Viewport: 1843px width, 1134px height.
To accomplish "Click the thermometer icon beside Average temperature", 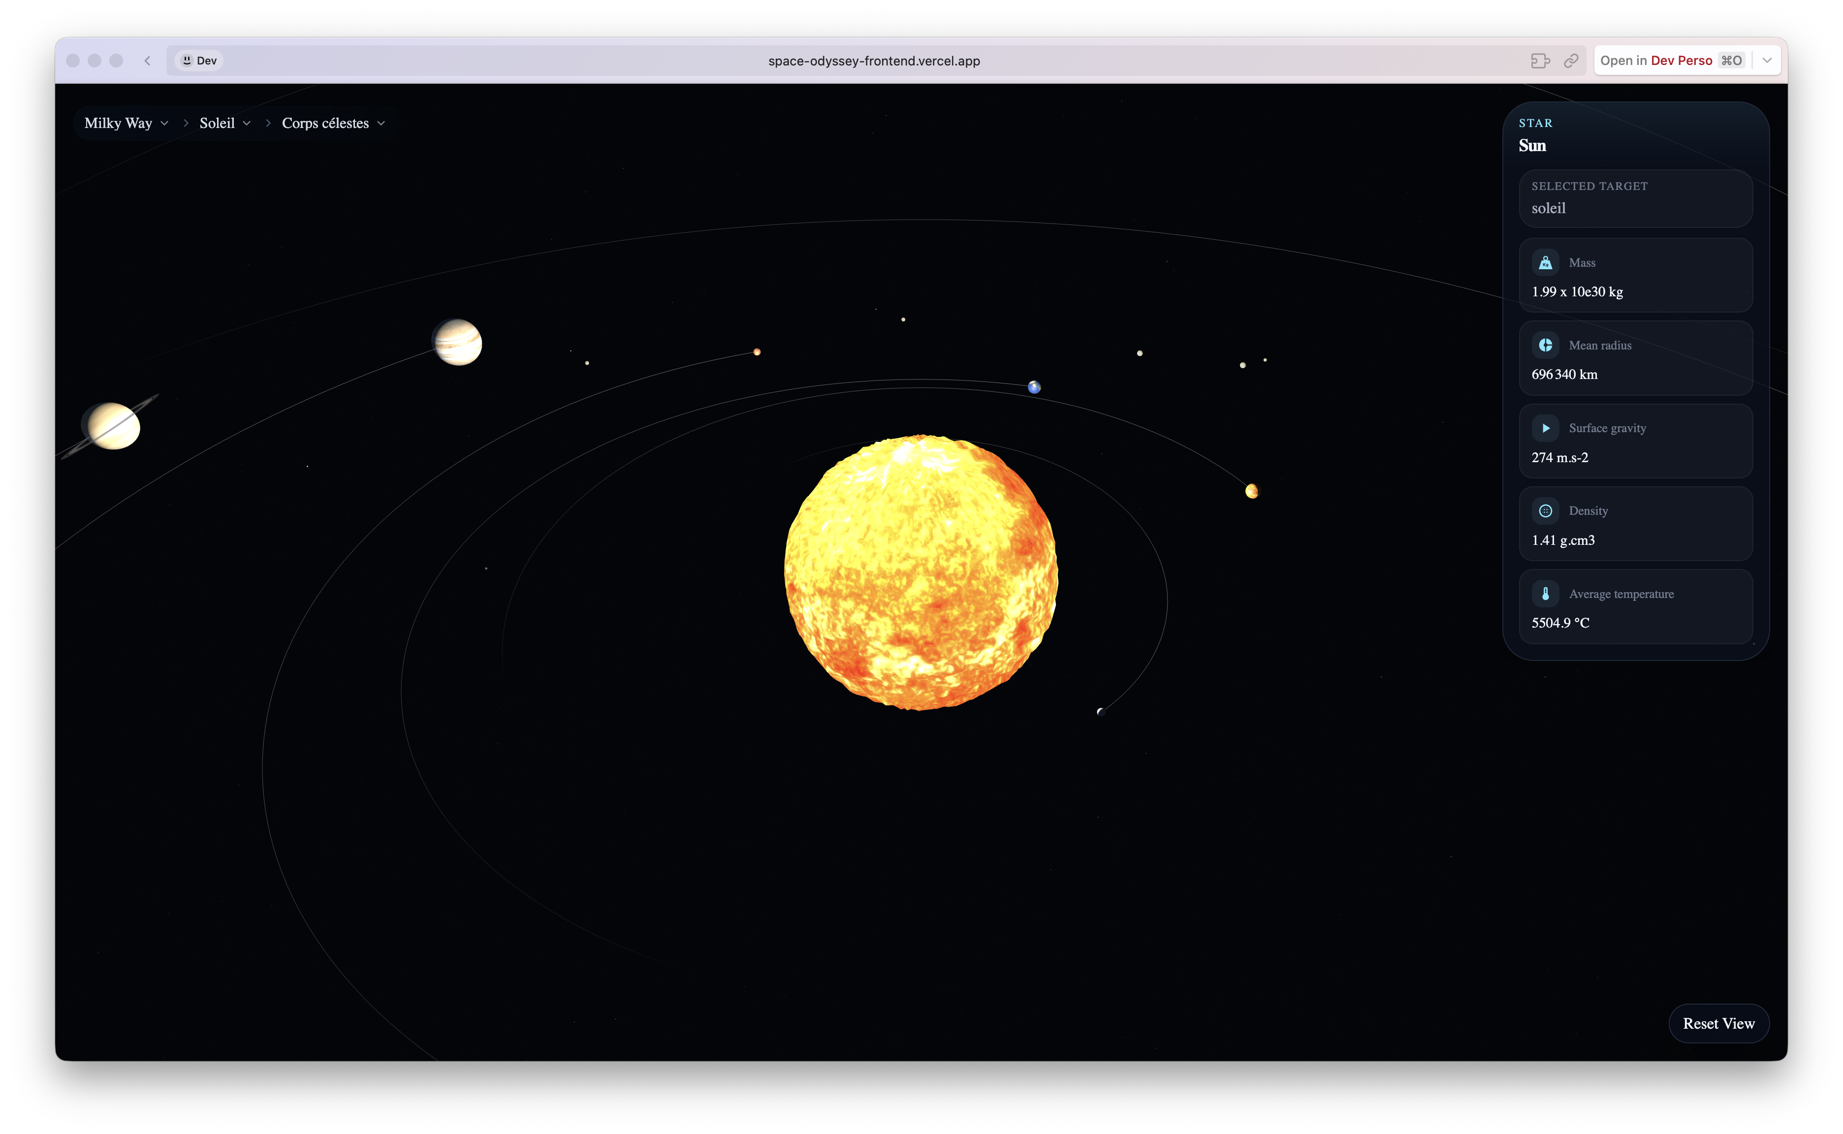I will pos(1545,594).
